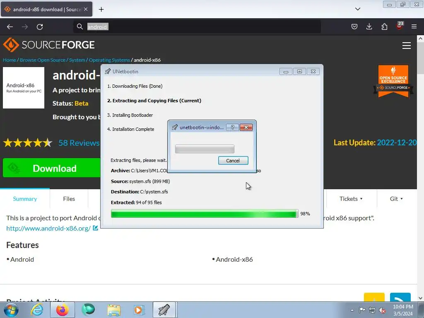Click the blue RSS feed icon
Screen dimensions: 424x318
(x=400, y=297)
